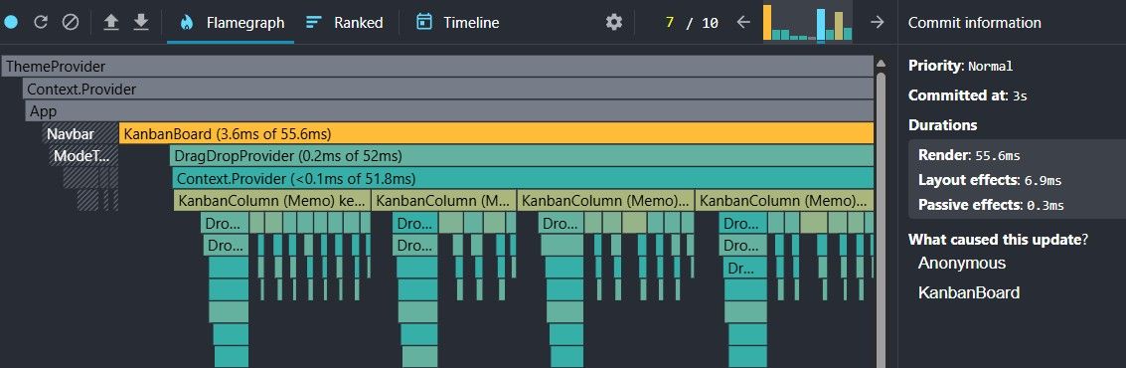Select the Navbar component bar
This screenshot has height=368, width=1126.
pyautogui.click(x=80, y=133)
